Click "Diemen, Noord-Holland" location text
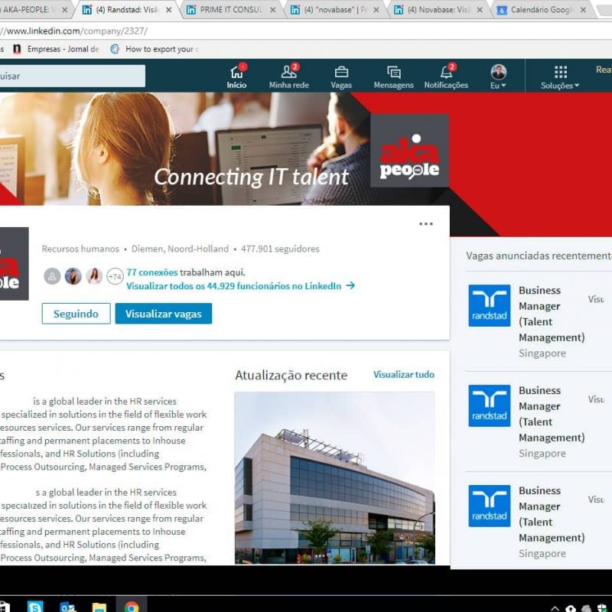 [x=180, y=249]
